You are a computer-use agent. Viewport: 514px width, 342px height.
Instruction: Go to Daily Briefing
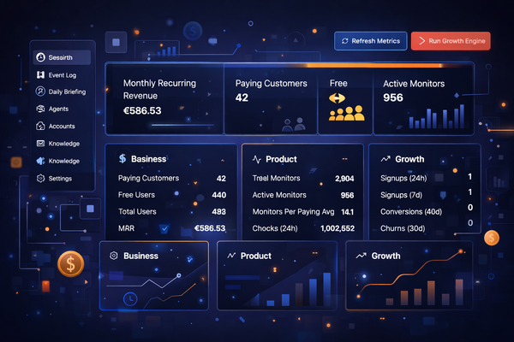point(62,91)
